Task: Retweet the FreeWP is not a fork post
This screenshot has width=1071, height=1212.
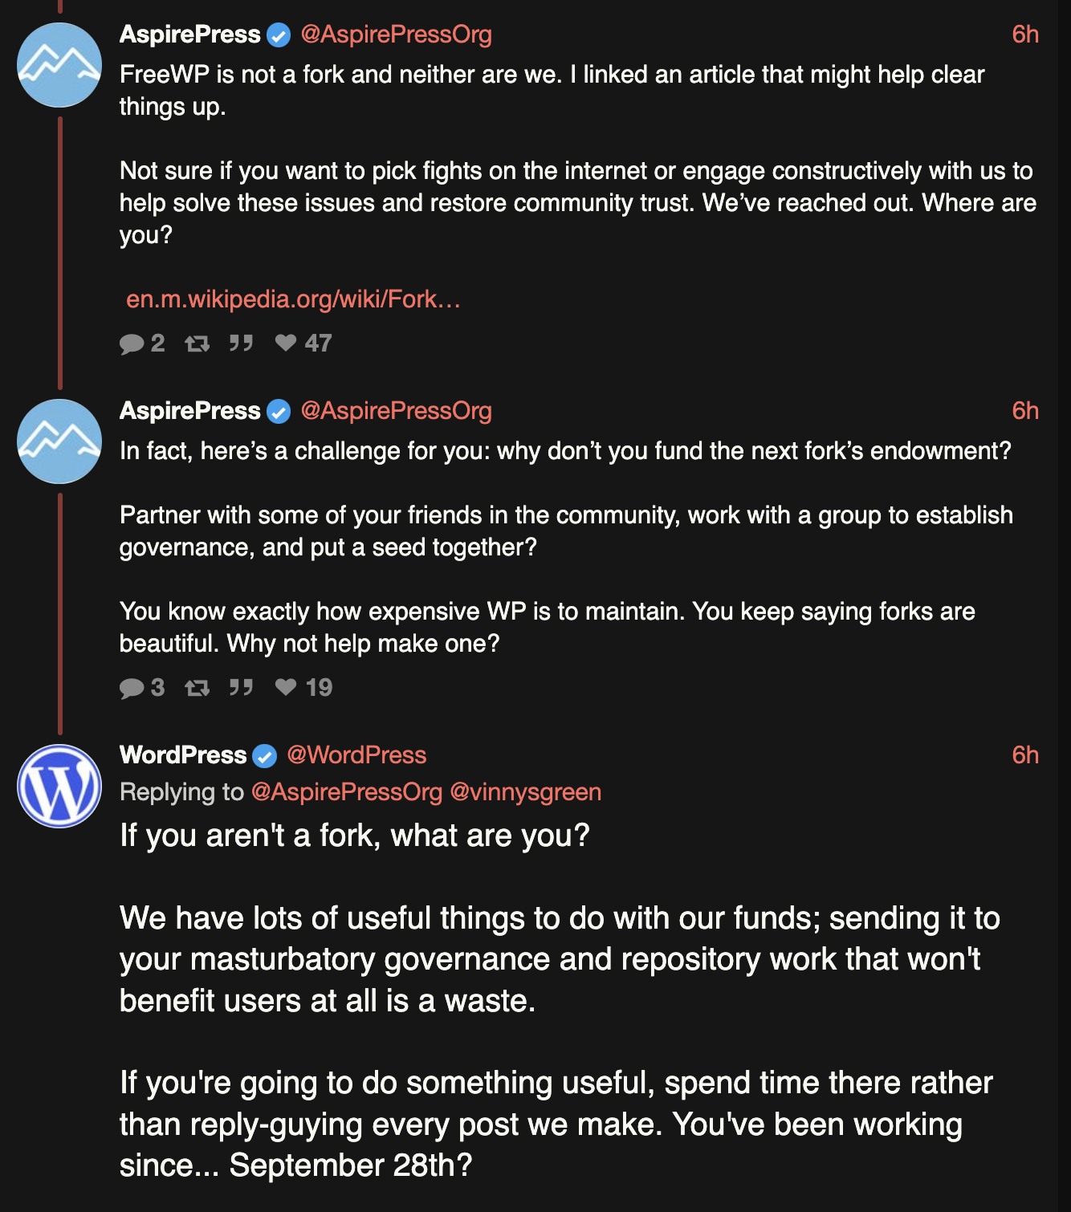Action: [x=197, y=344]
